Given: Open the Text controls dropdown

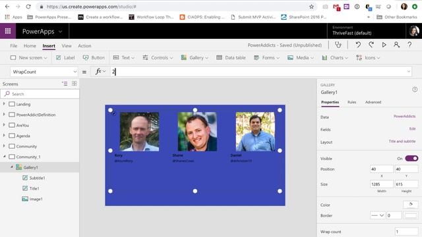Looking at the screenshot, I should [x=124, y=57].
